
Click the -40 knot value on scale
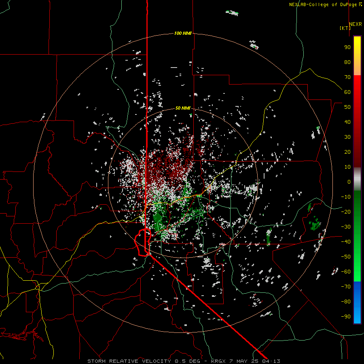(x=346, y=242)
